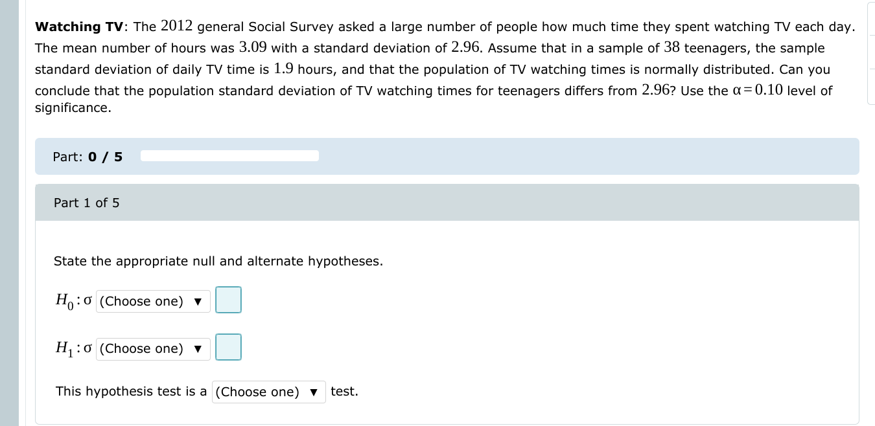875x426 pixels.
Task: Expand the hypothesis test type dropdown
Action: point(268,392)
